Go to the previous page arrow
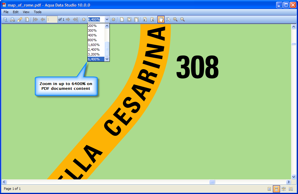The width and height of the screenshot is (298, 194). pyautogui.click(x=43, y=19)
